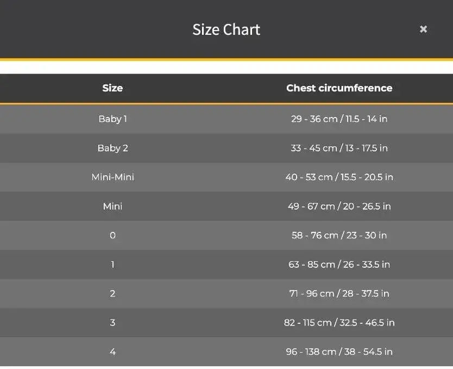Click the Size Chart title
The height and width of the screenshot is (369, 453).
pyautogui.click(x=226, y=29)
